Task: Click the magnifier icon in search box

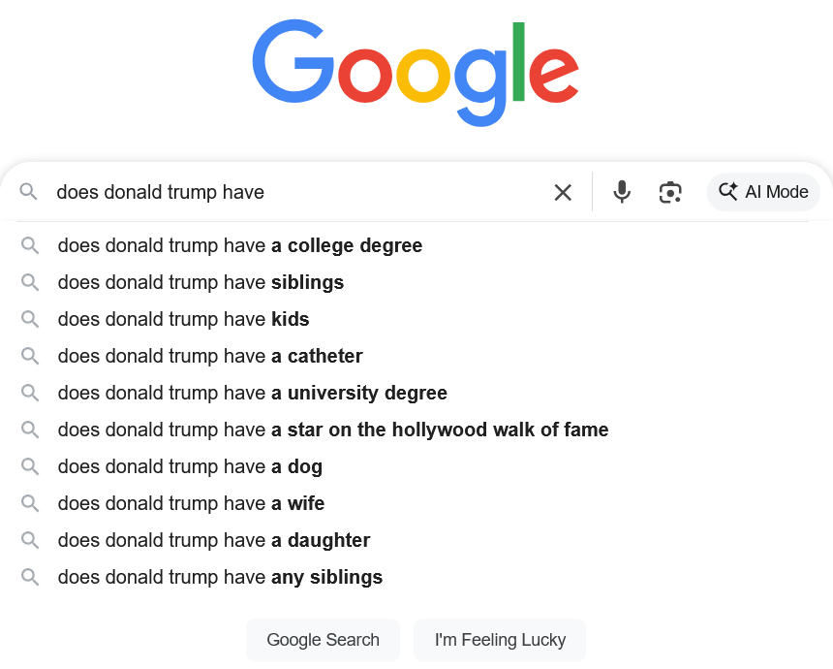Action: coord(29,192)
